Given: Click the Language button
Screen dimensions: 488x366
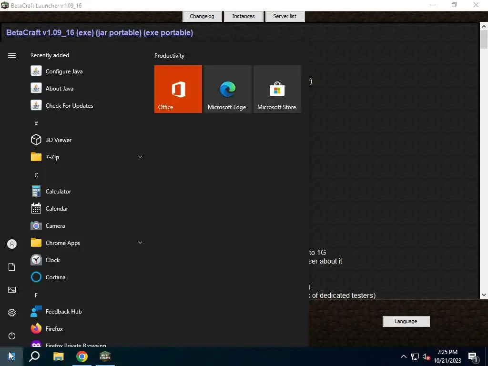Looking at the screenshot, I should click(406, 321).
